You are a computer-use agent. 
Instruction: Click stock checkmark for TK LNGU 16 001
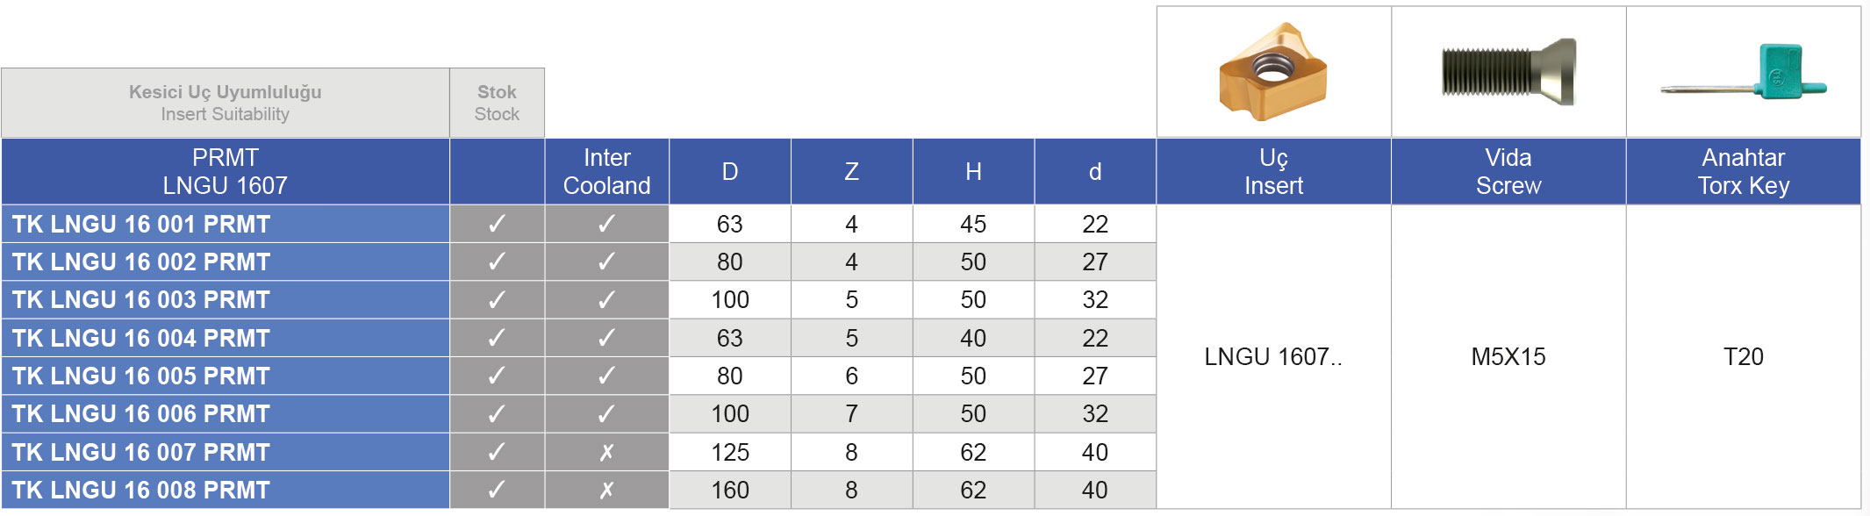pyautogui.click(x=497, y=225)
